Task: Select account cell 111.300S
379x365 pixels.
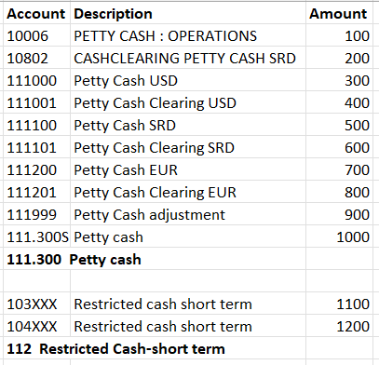Action: (x=37, y=237)
